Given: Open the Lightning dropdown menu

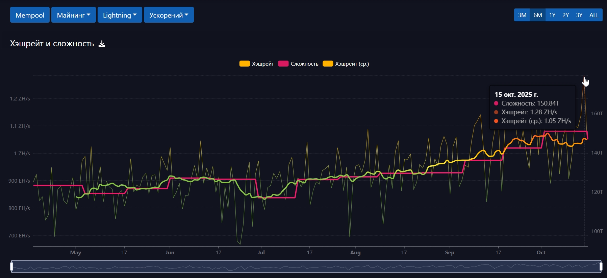Looking at the screenshot, I should pos(120,15).
